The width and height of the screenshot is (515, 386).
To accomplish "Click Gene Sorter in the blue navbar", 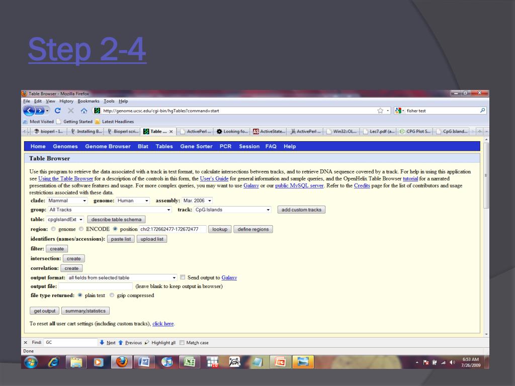I will pyautogui.click(x=196, y=146).
